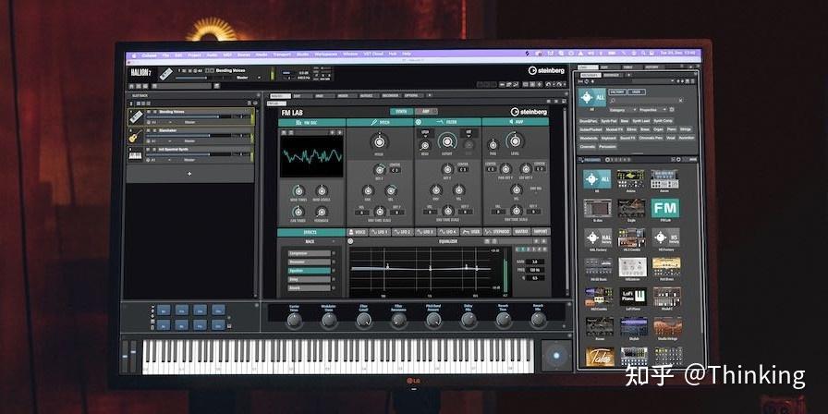Open the Cubase application menu
The width and height of the screenshot is (828, 414).
tap(149, 55)
